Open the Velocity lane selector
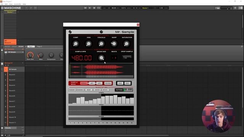 pos(10,128)
